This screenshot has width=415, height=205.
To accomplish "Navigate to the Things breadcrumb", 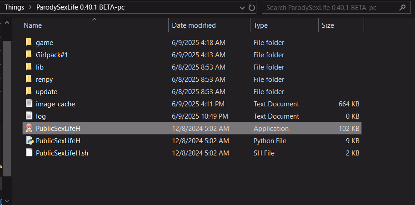I will (x=14, y=7).
